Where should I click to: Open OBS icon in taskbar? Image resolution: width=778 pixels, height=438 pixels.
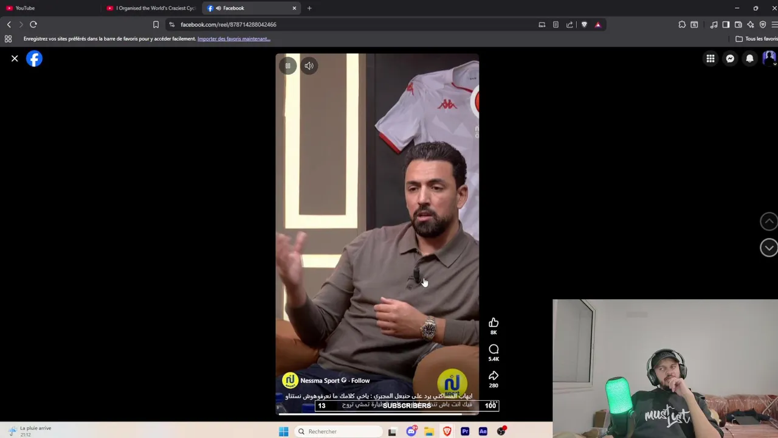[501, 431]
